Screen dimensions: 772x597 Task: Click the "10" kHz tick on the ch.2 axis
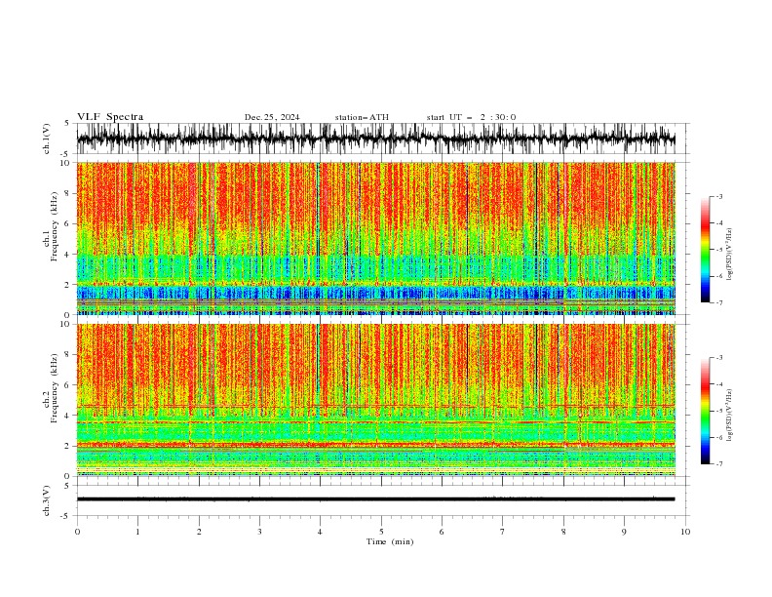[65, 324]
